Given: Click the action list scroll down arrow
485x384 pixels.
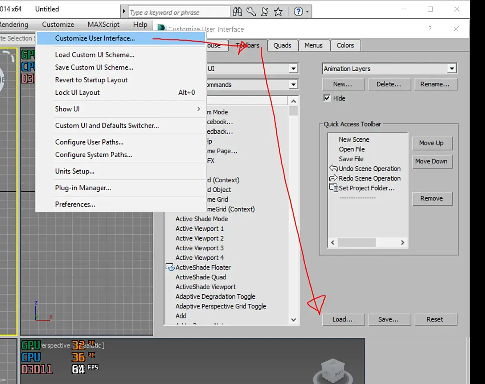Looking at the screenshot, I should click(x=293, y=320).
